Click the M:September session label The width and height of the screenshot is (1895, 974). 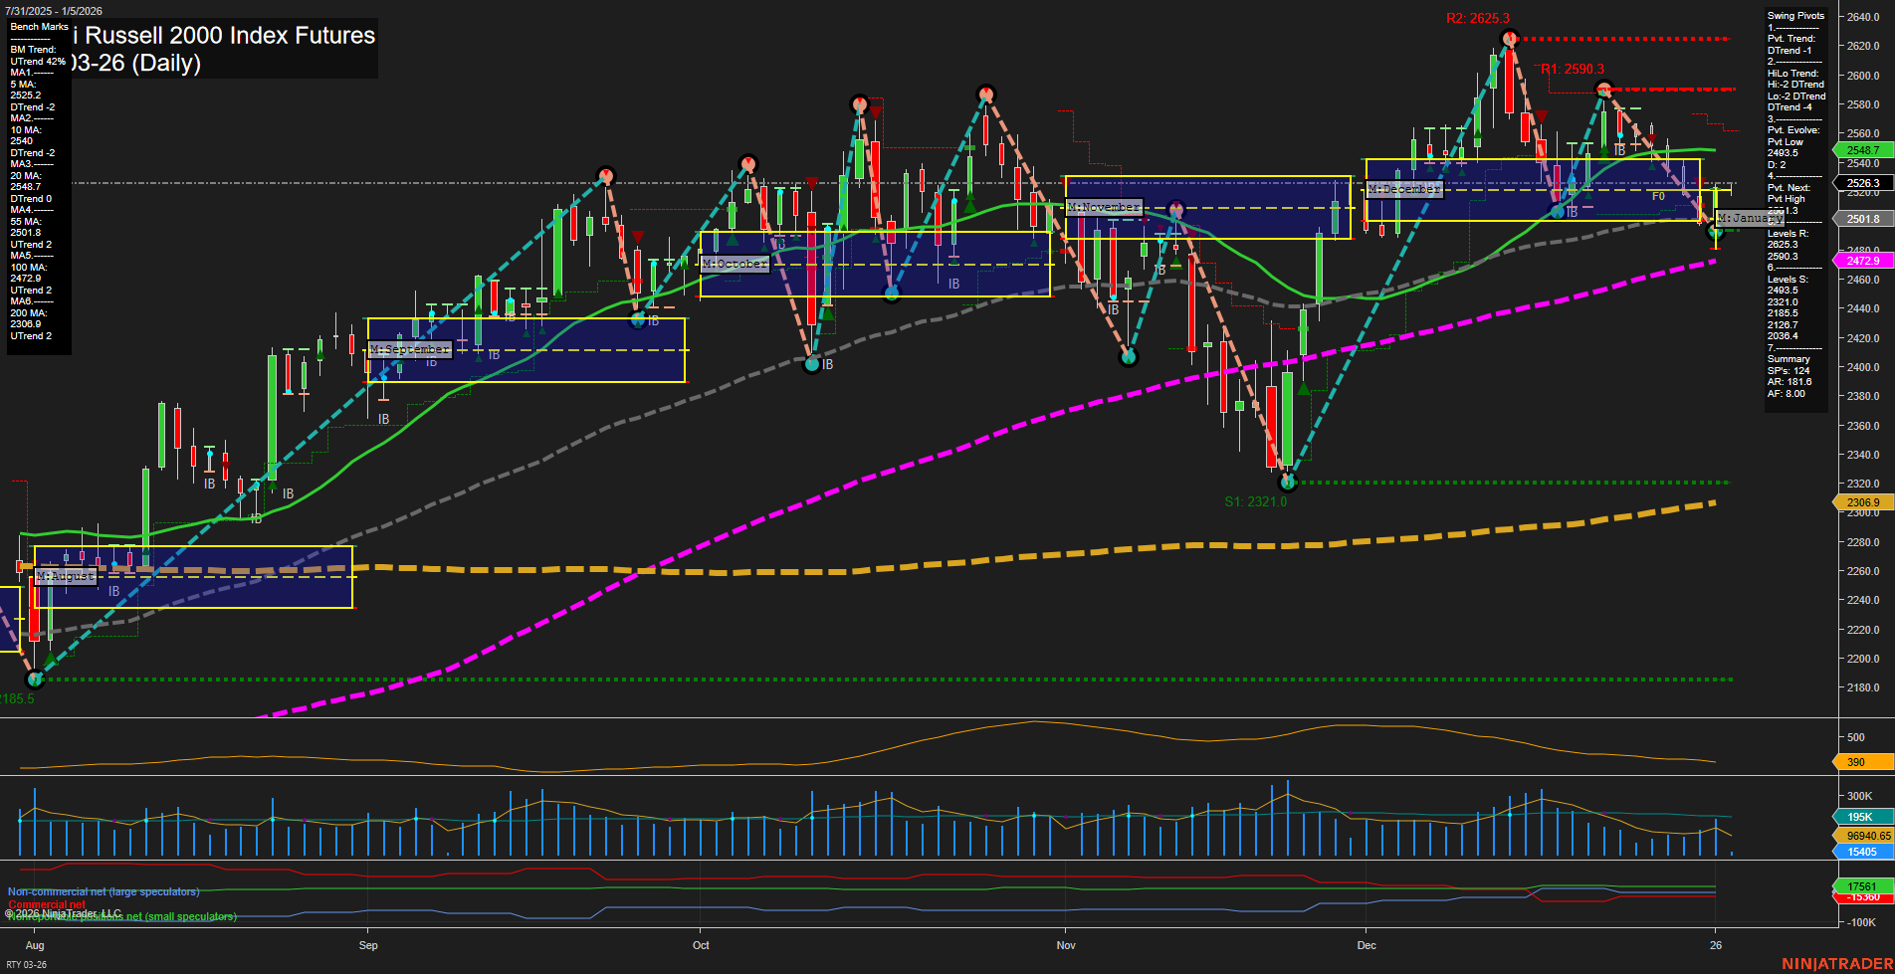[x=410, y=349]
